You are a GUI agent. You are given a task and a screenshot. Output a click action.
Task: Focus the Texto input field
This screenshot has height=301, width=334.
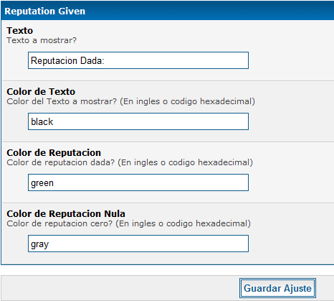(x=138, y=60)
